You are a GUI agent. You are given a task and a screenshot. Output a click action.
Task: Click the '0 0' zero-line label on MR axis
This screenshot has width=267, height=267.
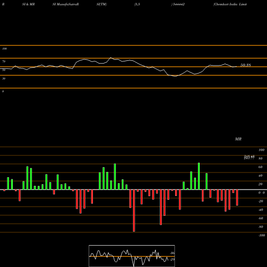click(262, 193)
